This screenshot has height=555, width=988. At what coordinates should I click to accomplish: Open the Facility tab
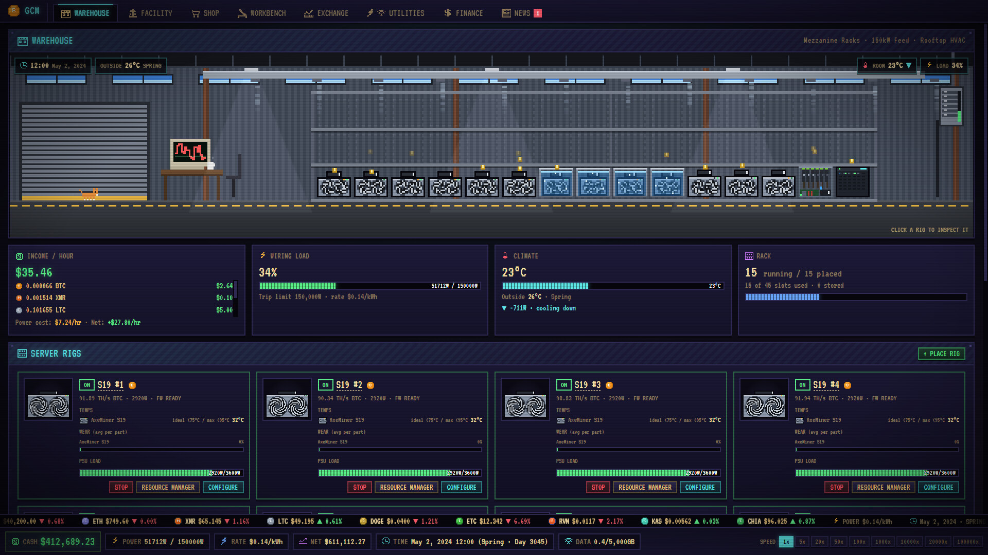[150, 13]
